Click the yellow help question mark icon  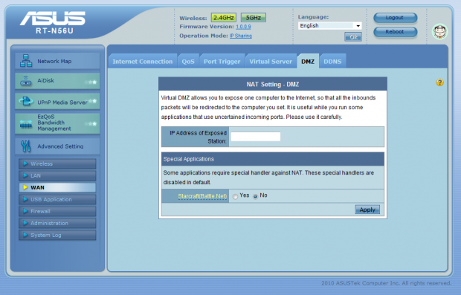point(439,82)
